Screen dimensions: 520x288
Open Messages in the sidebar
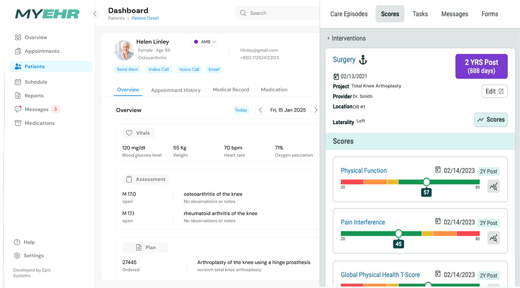pos(32,109)
